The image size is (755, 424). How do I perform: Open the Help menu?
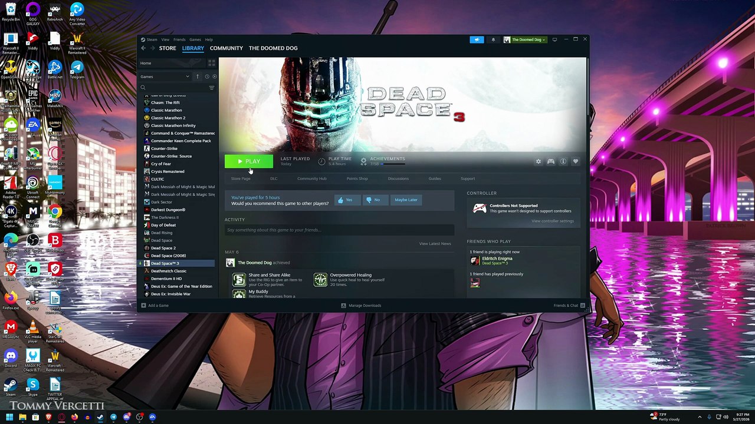pos(209,39)
